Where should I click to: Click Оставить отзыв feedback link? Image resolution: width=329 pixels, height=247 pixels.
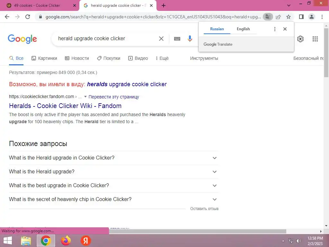[x=204, y=209]
